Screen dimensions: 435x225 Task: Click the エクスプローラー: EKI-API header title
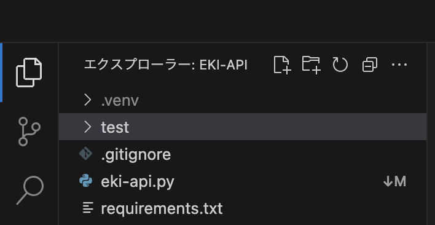tap(165, 65)
